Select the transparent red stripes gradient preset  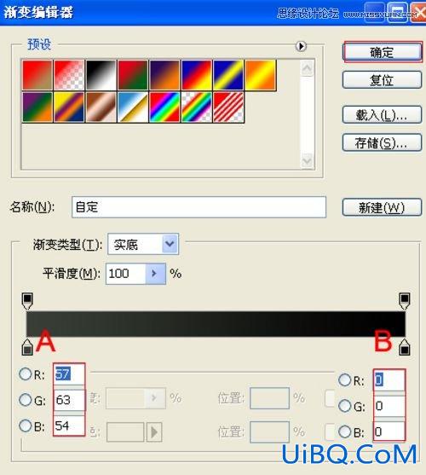(x=228, y=107)
